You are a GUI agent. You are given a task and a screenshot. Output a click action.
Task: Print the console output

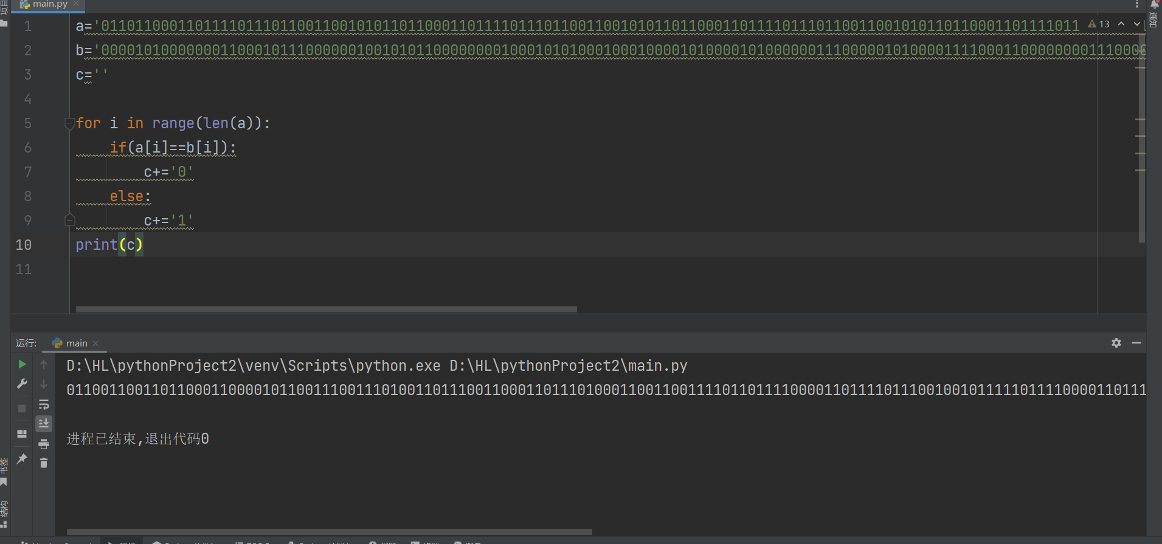44,444
